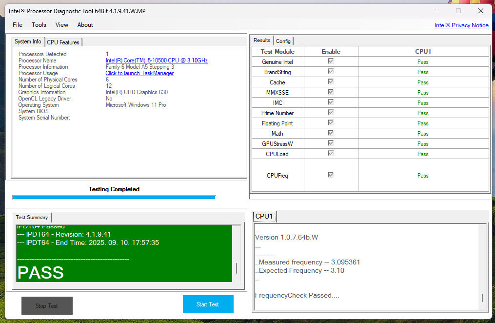Click the Microsoft Windows 11 Pro value
The height and width of the screenshot is (323, 495).
pos(136,105)
